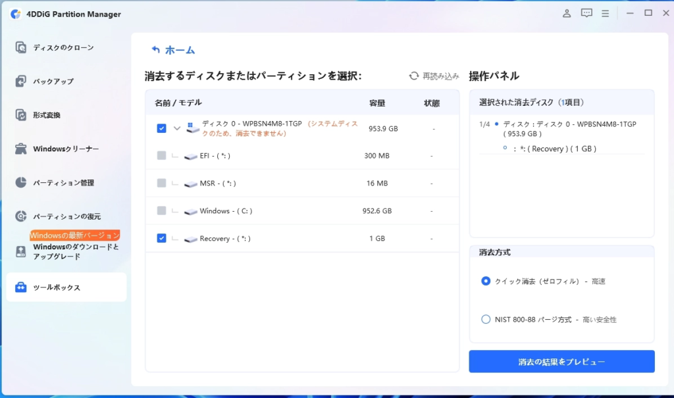
Task: Tick the Windows (C:) partition checkbox
Action: click(x=161, y=211)
